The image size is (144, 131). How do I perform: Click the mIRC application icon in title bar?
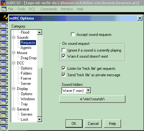tap(3, 3)
